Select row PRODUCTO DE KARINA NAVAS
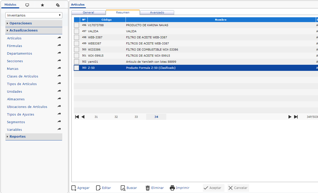The width and height of the screenshot is (318, 193). click(x=196, y=25)
